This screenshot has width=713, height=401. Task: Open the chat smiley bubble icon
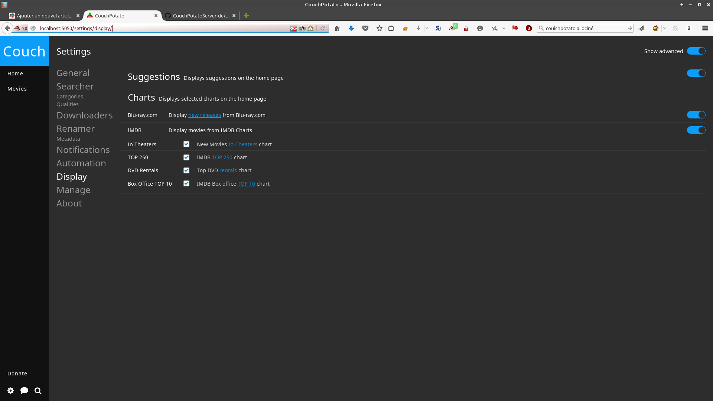tap(480, 28)
